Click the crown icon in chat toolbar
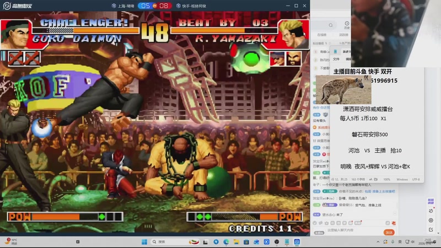 (326, 223)
